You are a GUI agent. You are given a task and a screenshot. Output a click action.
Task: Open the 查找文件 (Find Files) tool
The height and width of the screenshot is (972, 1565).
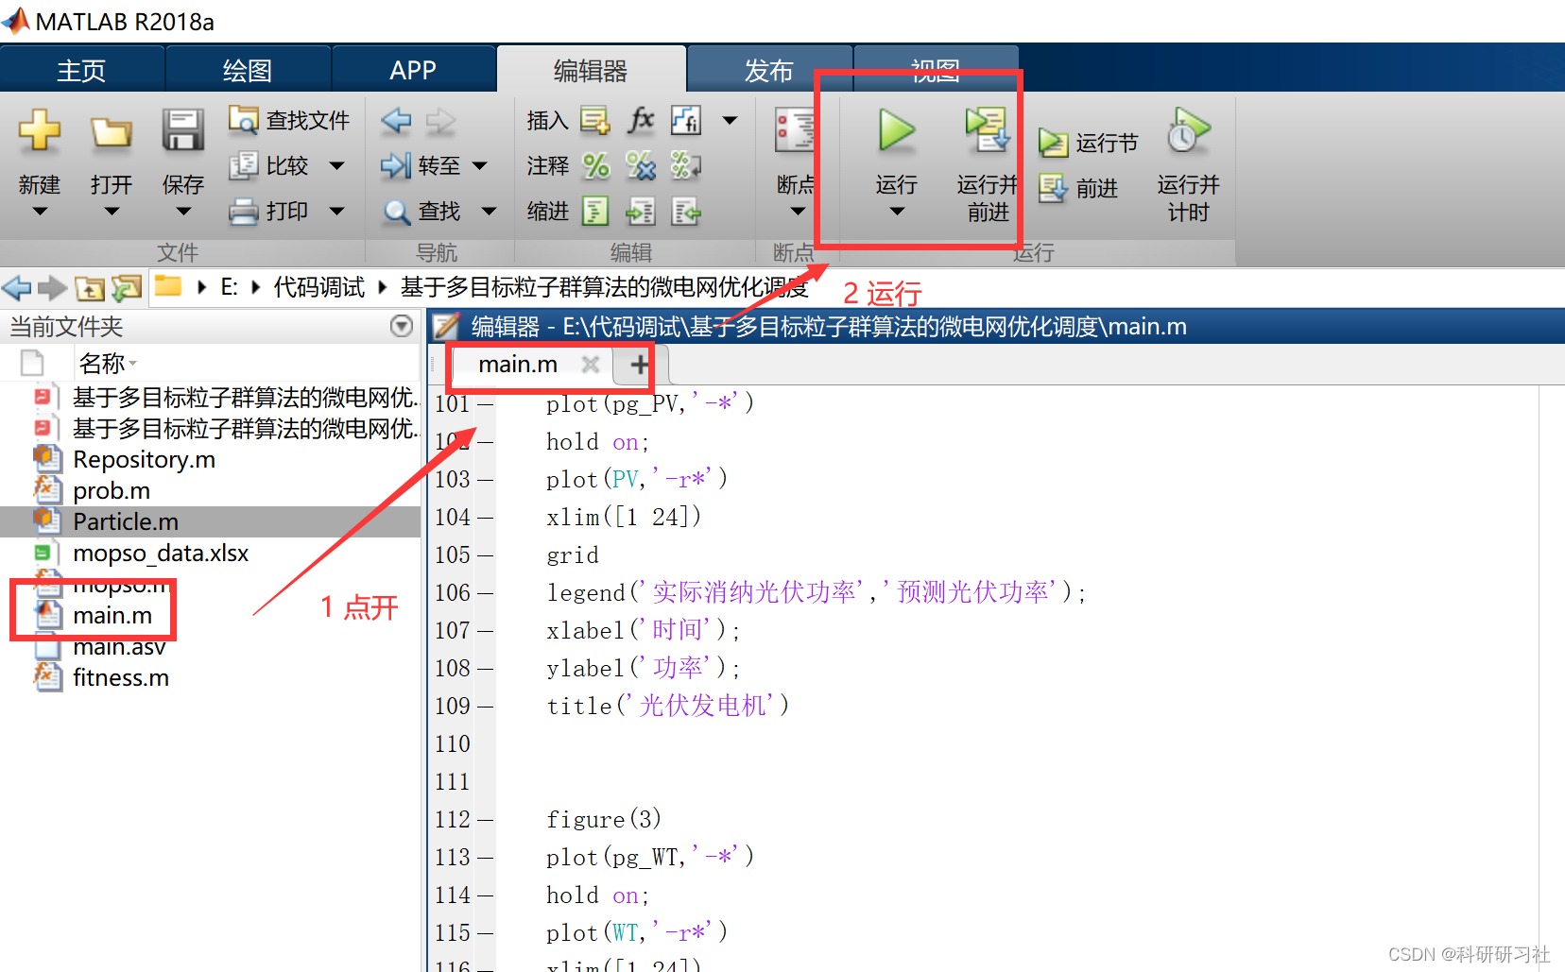tap(288, 120)
